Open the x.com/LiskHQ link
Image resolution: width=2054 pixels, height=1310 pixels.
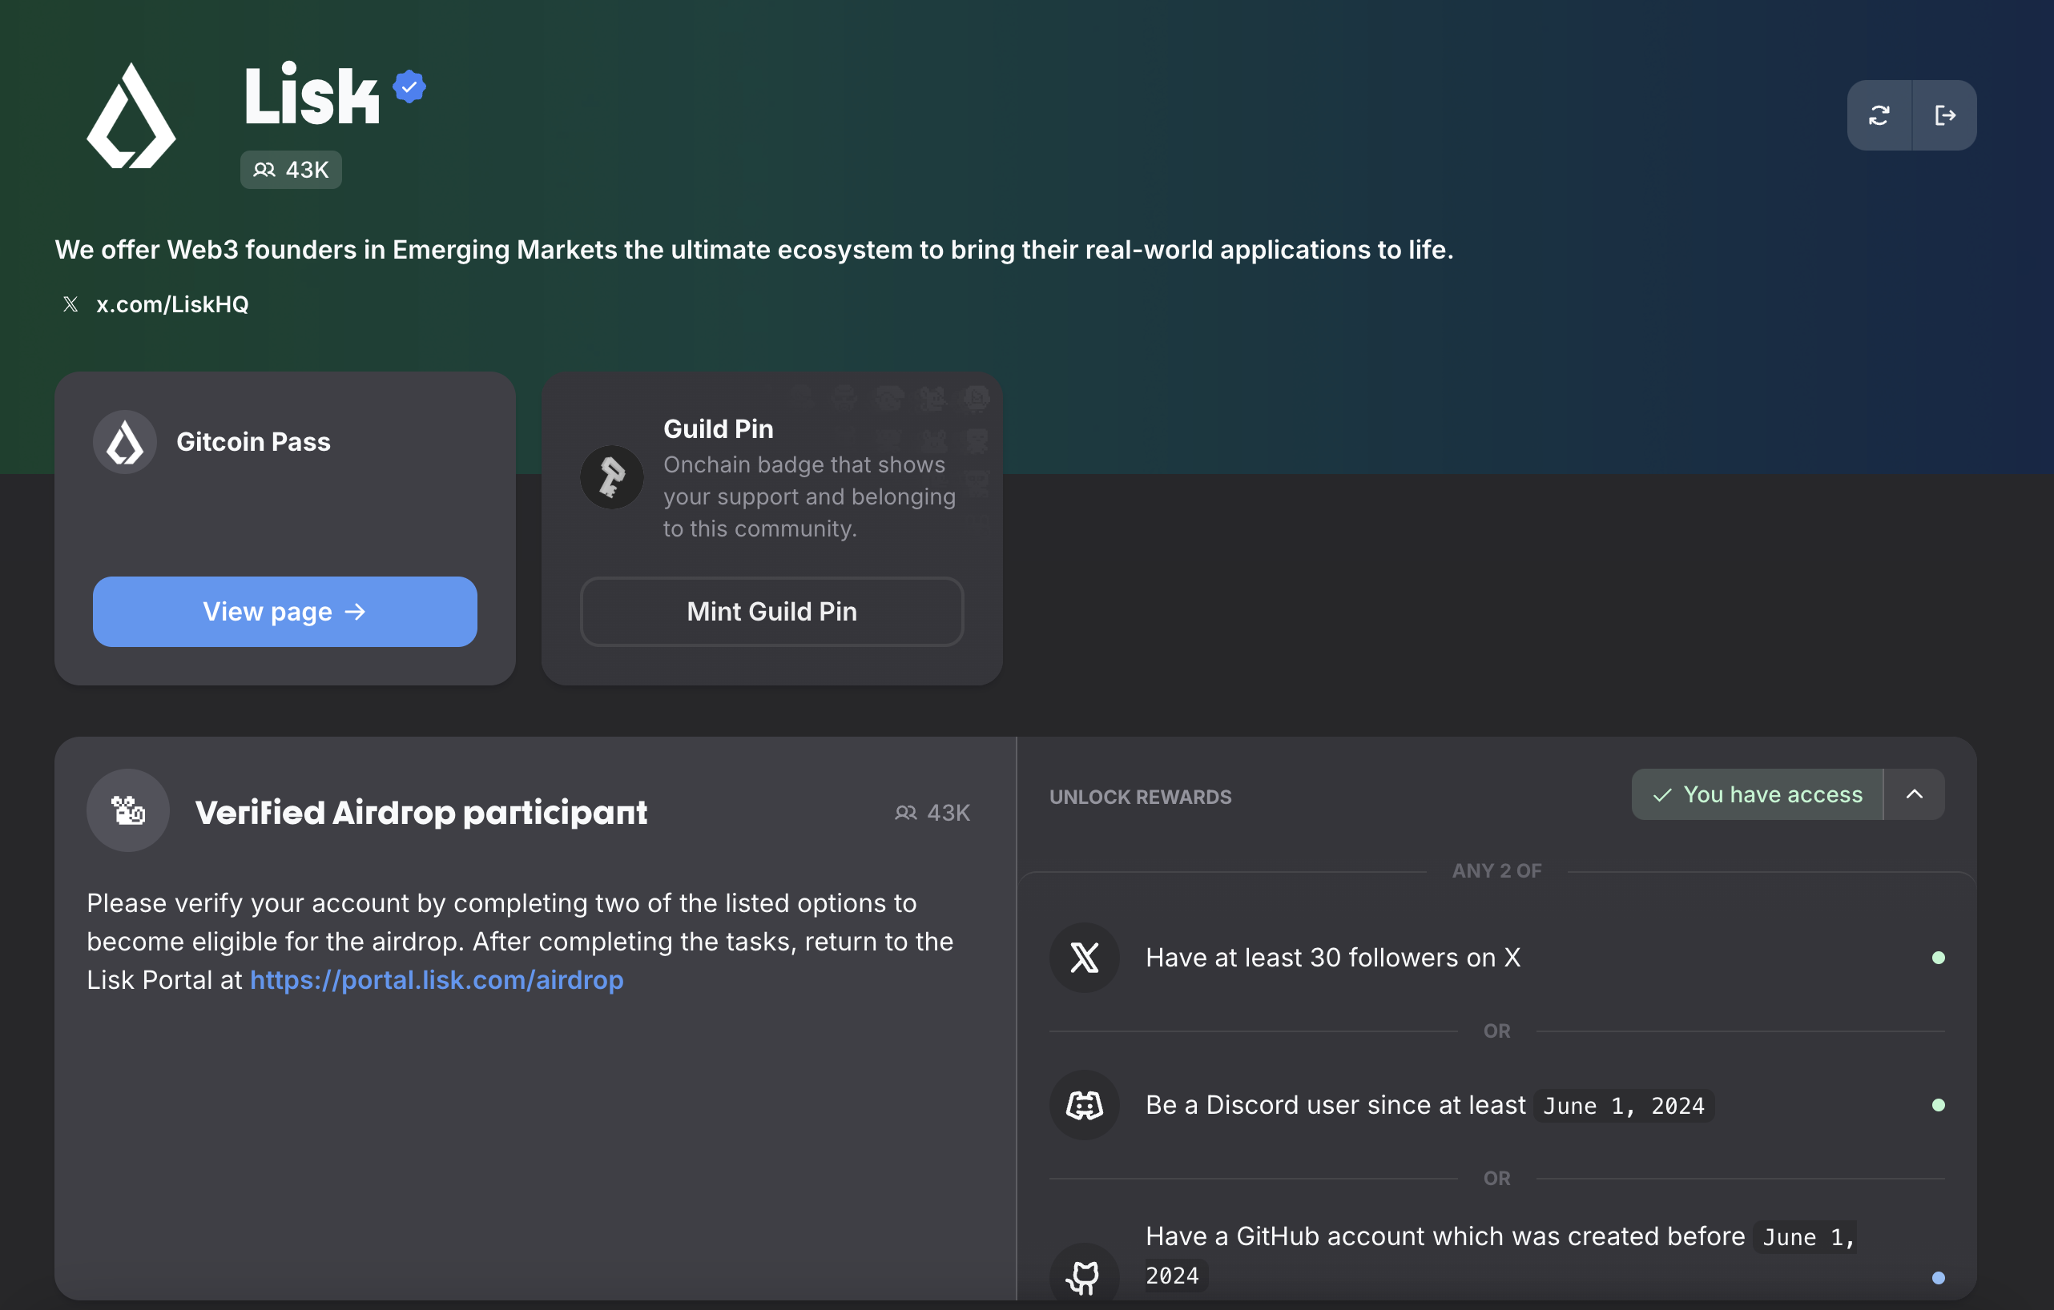(172, 304)
